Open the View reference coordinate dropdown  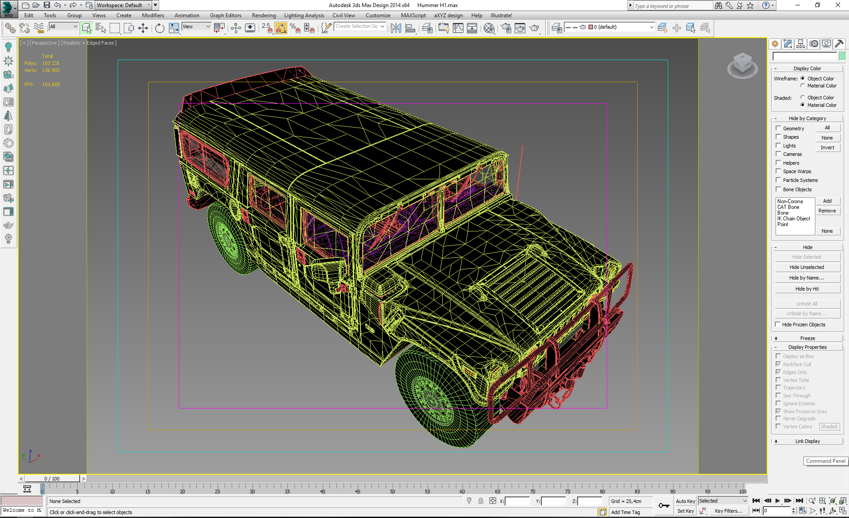pos(196,27)
